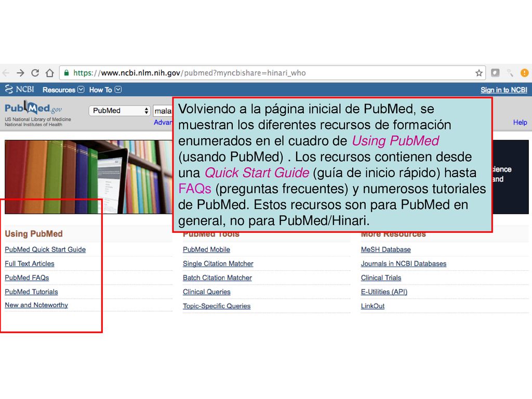Bookmark the page with the star icon

pyautogui.click(x=478, y=73)
